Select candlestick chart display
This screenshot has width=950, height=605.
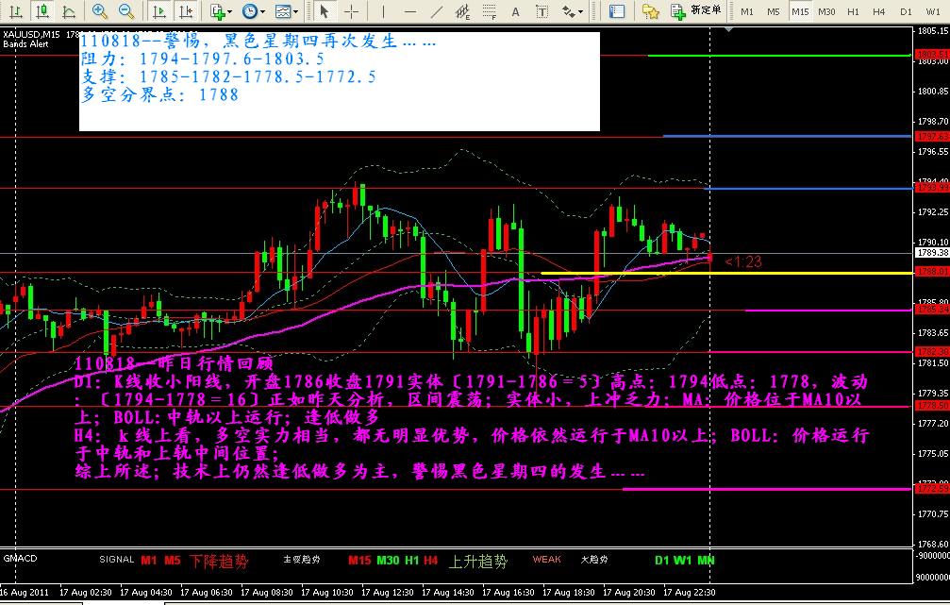tap(42, 11)
